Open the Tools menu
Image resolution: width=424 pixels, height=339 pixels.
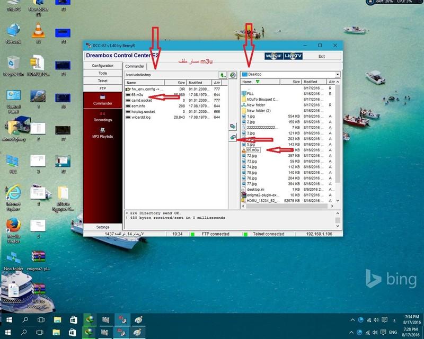pos(102,73)
